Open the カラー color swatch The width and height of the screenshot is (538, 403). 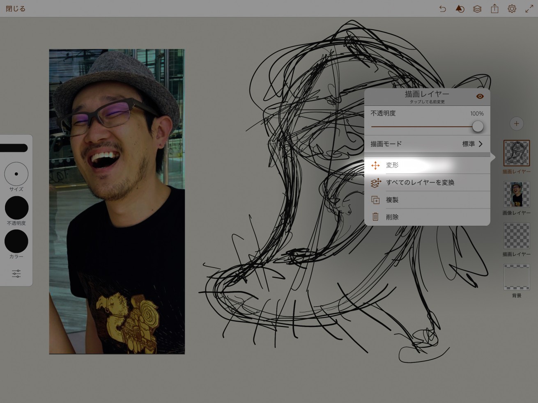click(x=16, y=241)
